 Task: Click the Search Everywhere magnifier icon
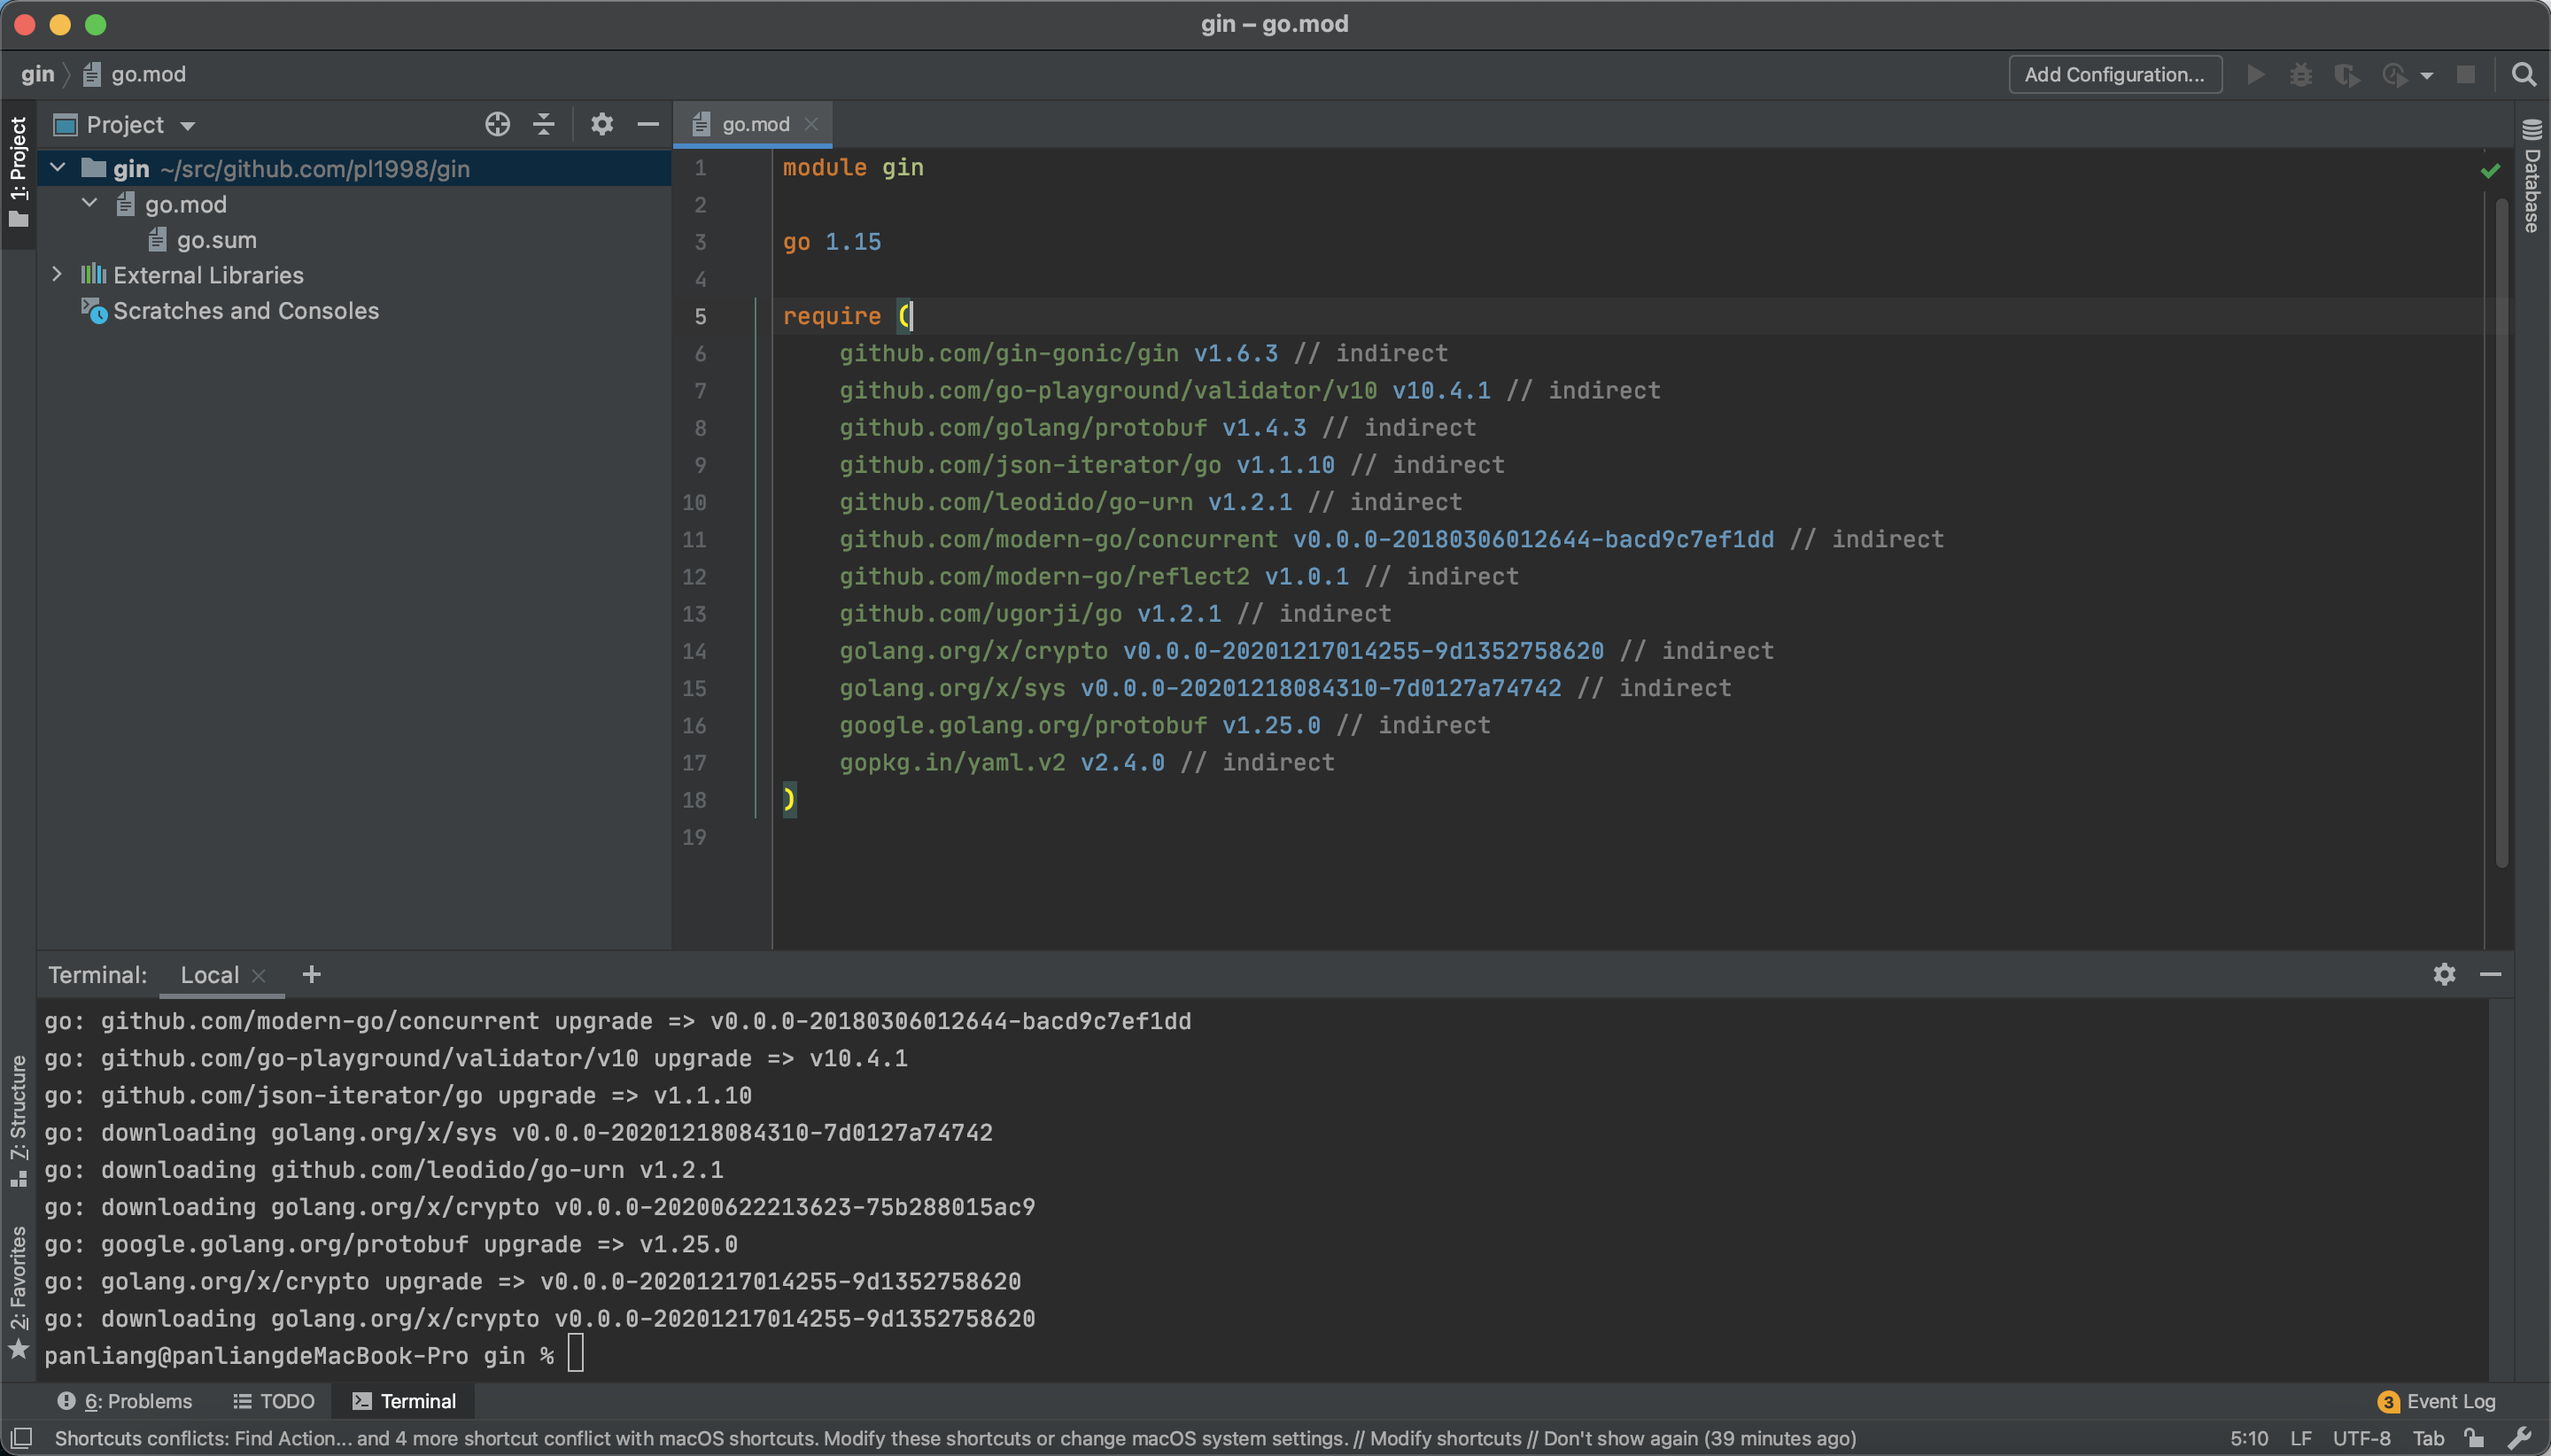coord(2523,75)
